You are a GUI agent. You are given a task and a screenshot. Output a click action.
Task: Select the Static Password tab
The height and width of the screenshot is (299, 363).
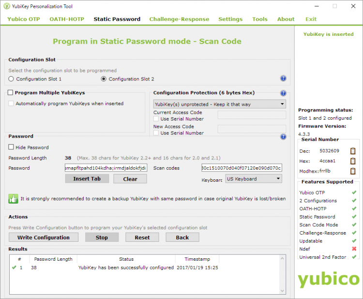(117, 19)
